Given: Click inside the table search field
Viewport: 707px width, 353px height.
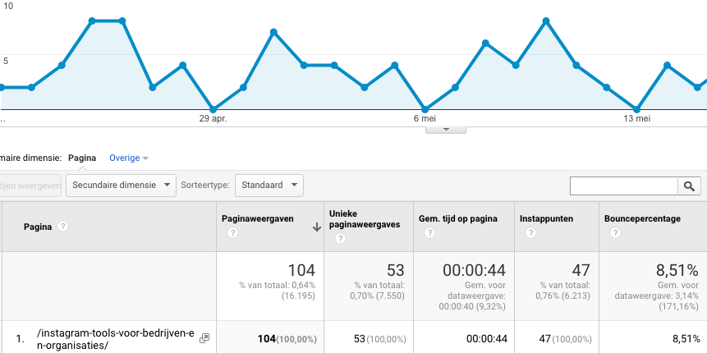Looking at the screenshot, I should coord(623,186).
